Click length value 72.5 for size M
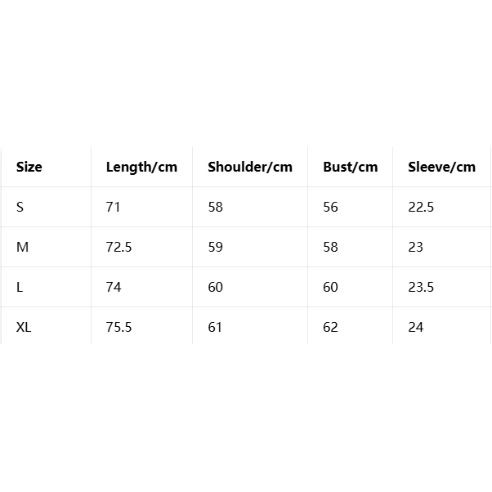492x492 pixels. pyautogui.click(x=119, y=247)
